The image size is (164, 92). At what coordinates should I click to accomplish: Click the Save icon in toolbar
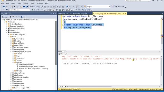tap(24, 7)
